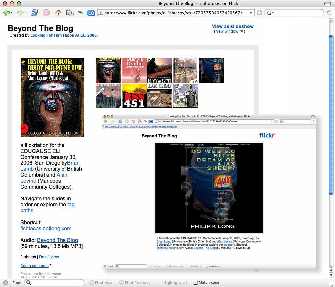Close the Find bar with the X icon
This screenshot has height=287, width=335.
coord(6,282)
